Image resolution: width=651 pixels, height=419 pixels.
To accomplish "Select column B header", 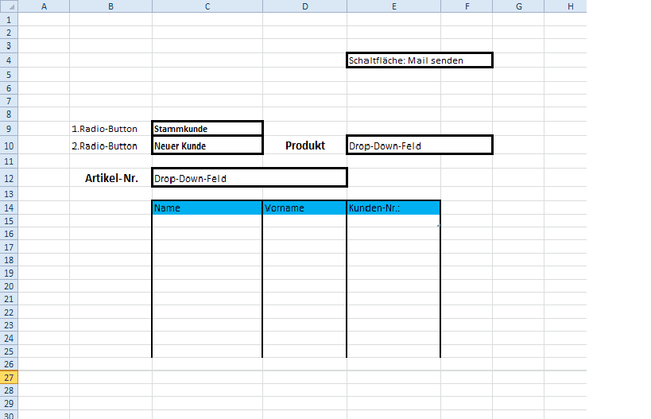I will [x=110, y=6].
